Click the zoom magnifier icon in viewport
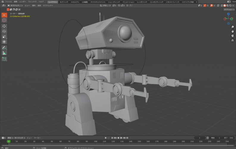Image resolution: width=236 pixels, height=149 pixels. (232, 27)
